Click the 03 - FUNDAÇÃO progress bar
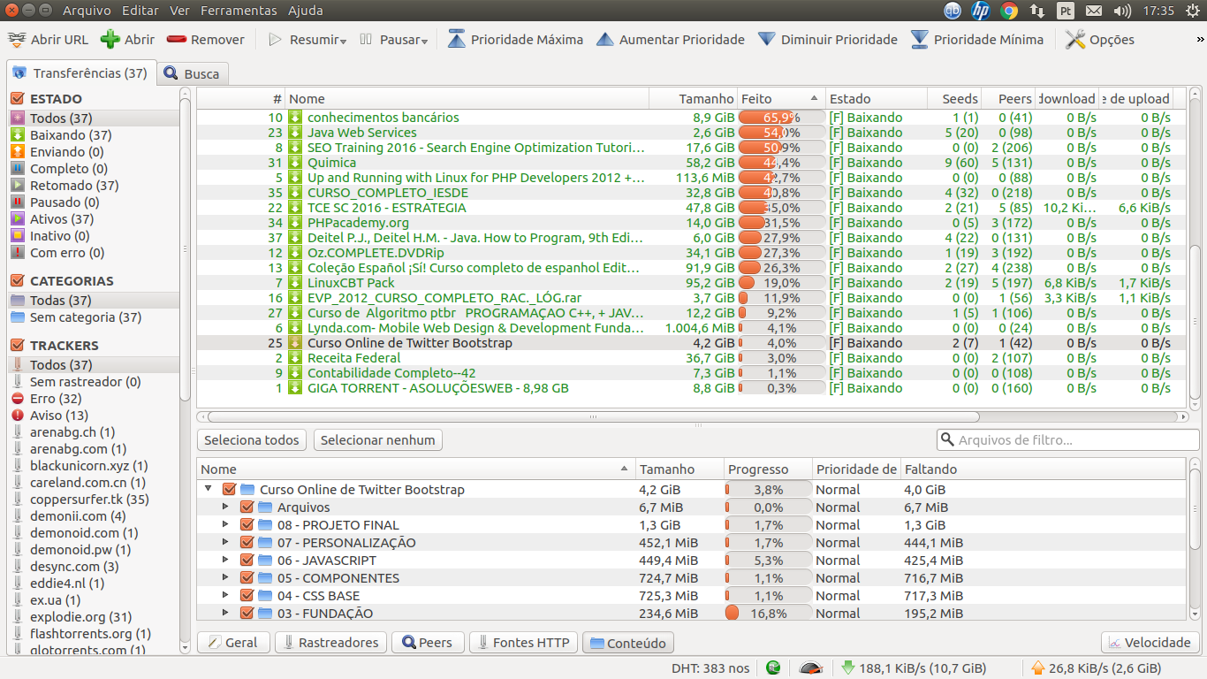The width and height of the screenshot is (1207, 679). tap(768, 614)
